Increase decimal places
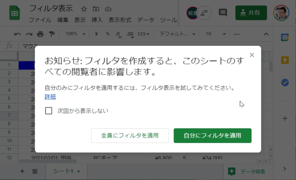The width and height of the screenshot is (296, 180). [x=130, y=34]
